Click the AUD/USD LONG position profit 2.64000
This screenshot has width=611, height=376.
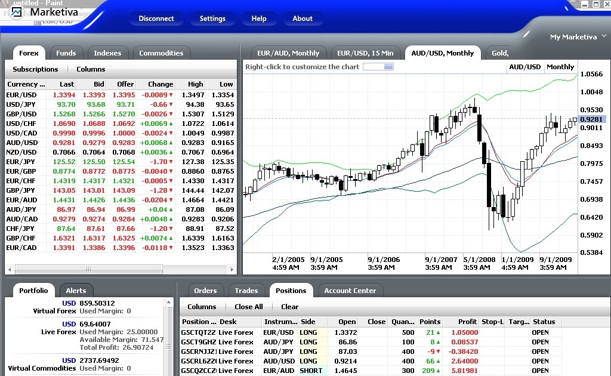pos(464,361)
